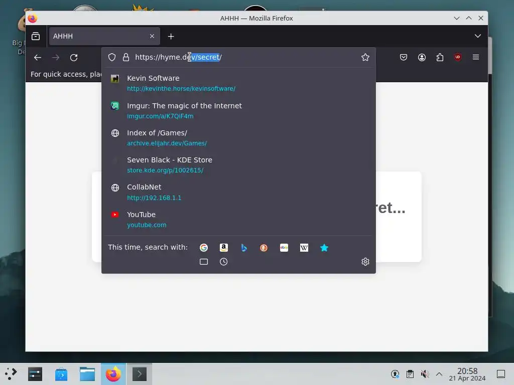The width and height of the screenshot is (514, 385).
Task: Search in bookmarks with star icon
Action: tap(324, 248)
